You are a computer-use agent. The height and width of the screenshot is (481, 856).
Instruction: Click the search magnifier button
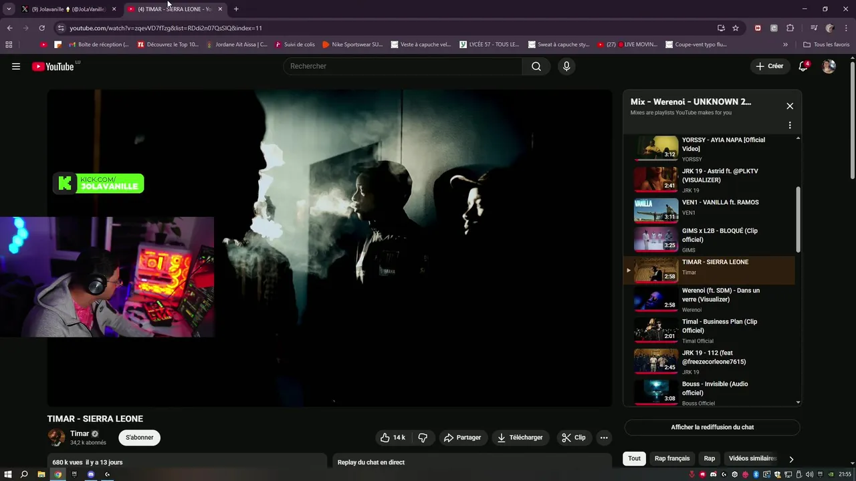click(536, 66)
